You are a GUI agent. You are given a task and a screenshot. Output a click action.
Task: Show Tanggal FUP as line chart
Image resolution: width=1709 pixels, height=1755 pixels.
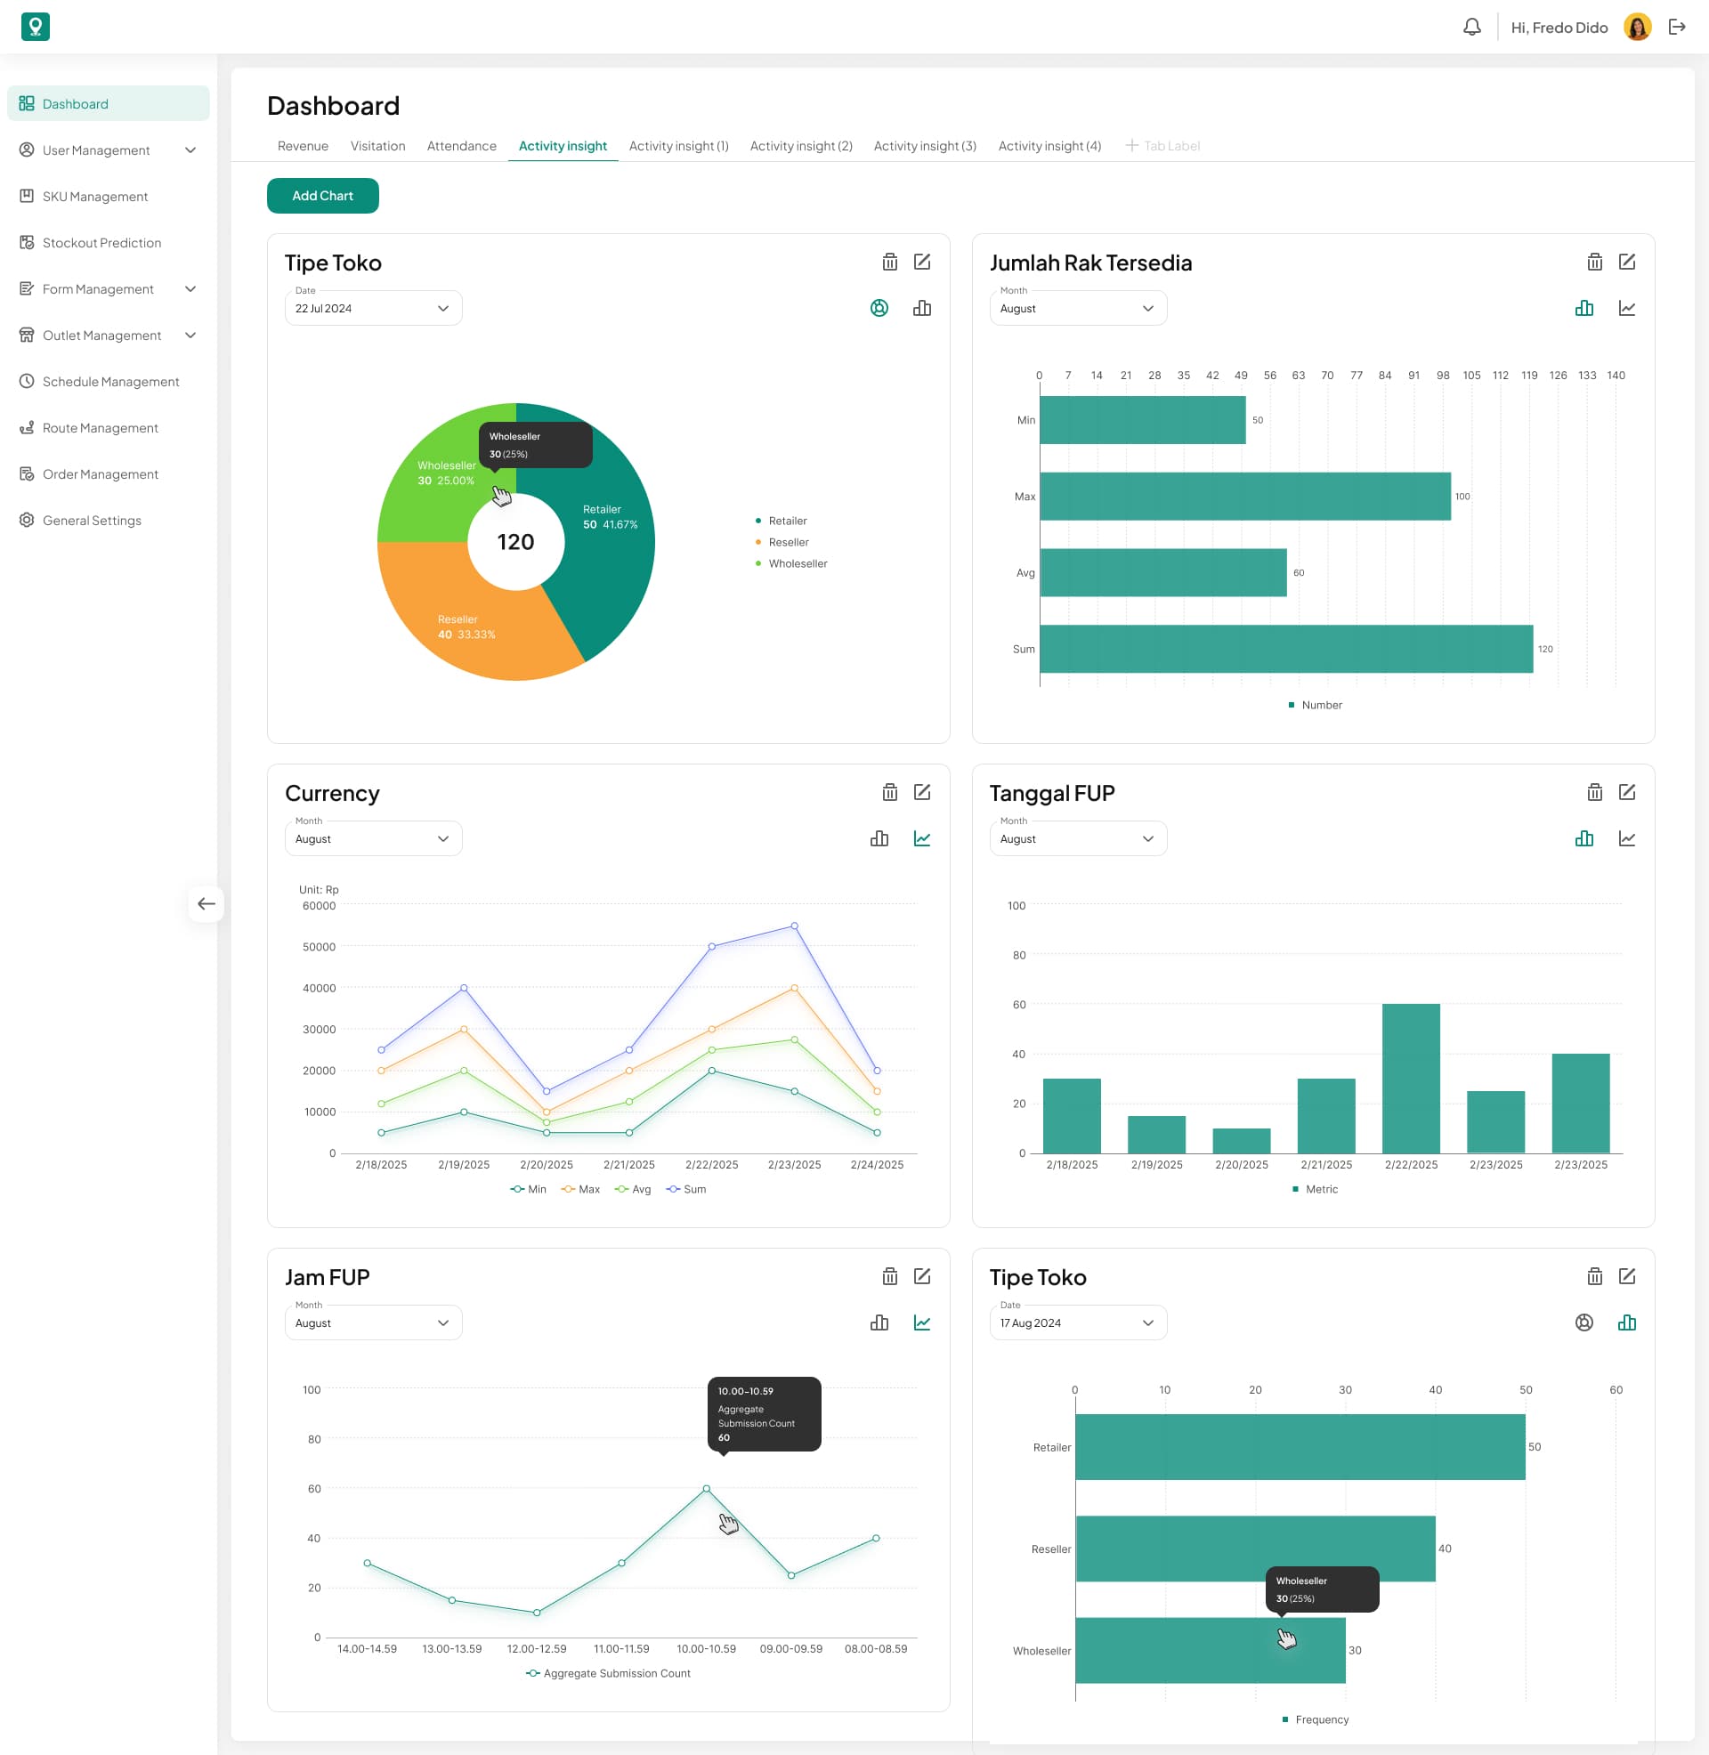pyautogui.click(x=1626, y=839)
